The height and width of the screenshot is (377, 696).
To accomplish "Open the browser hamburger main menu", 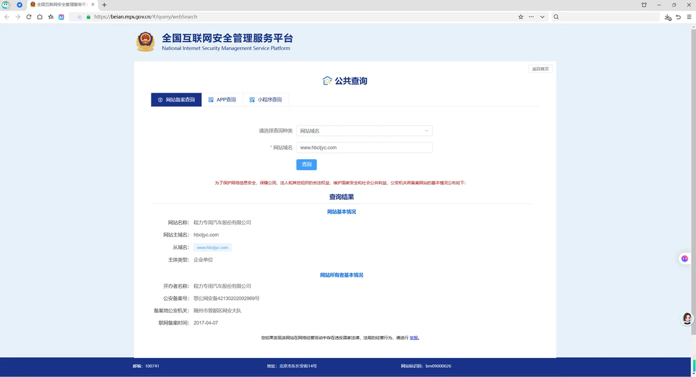I will [689, 17].
